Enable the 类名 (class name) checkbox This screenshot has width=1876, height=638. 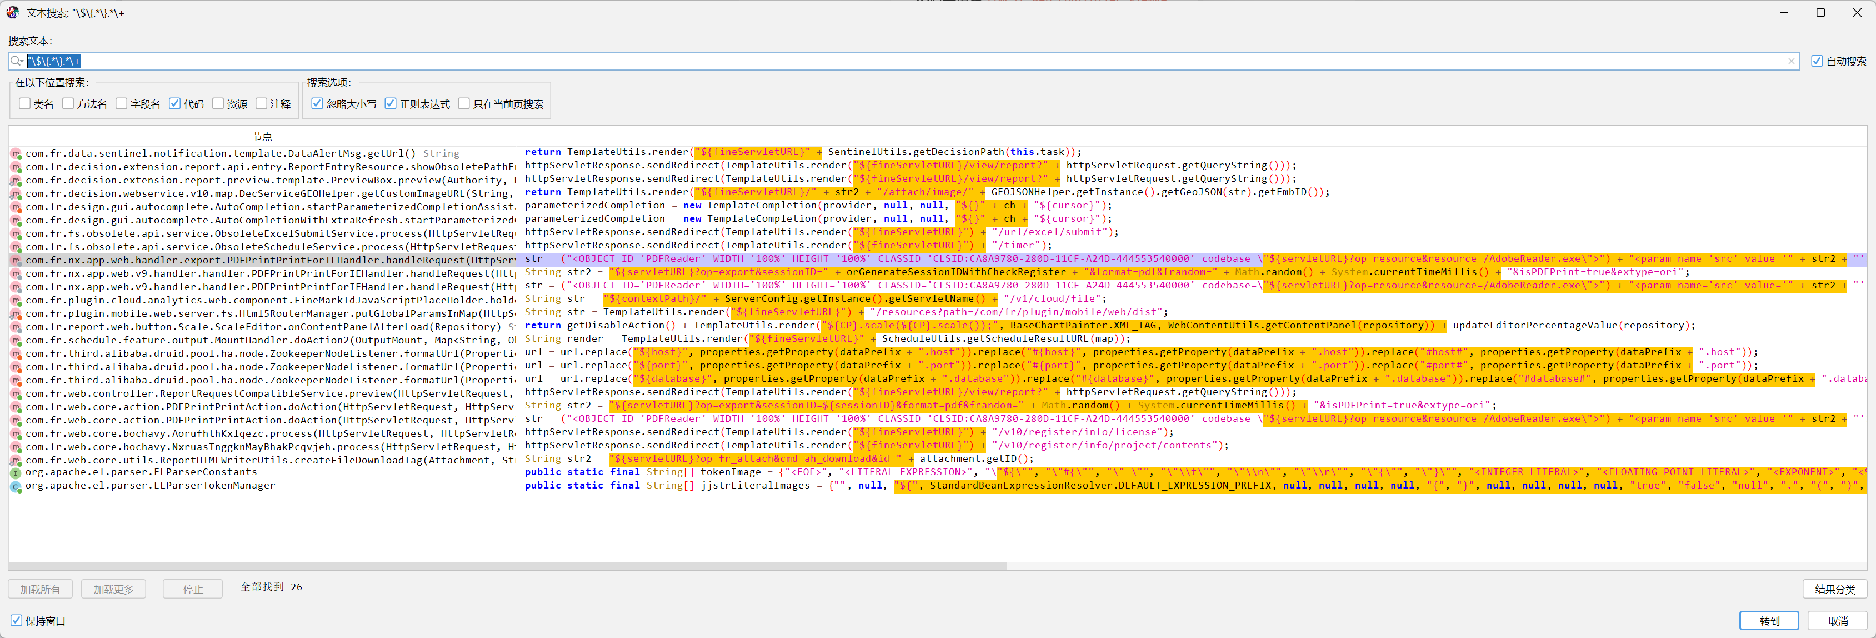(25, 103)
